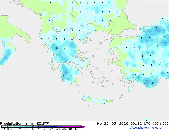Pick the purple 30 to 35 legend swatch
Viewport: 169px width, 130px height.
click(60, 127)
